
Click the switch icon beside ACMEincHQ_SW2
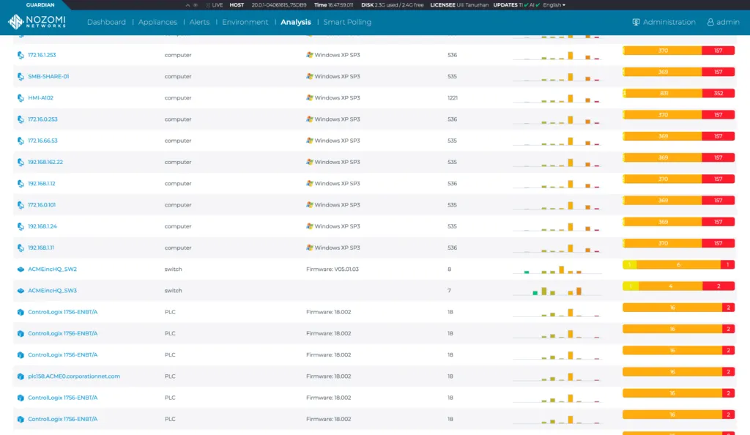[x=21, y=269]
